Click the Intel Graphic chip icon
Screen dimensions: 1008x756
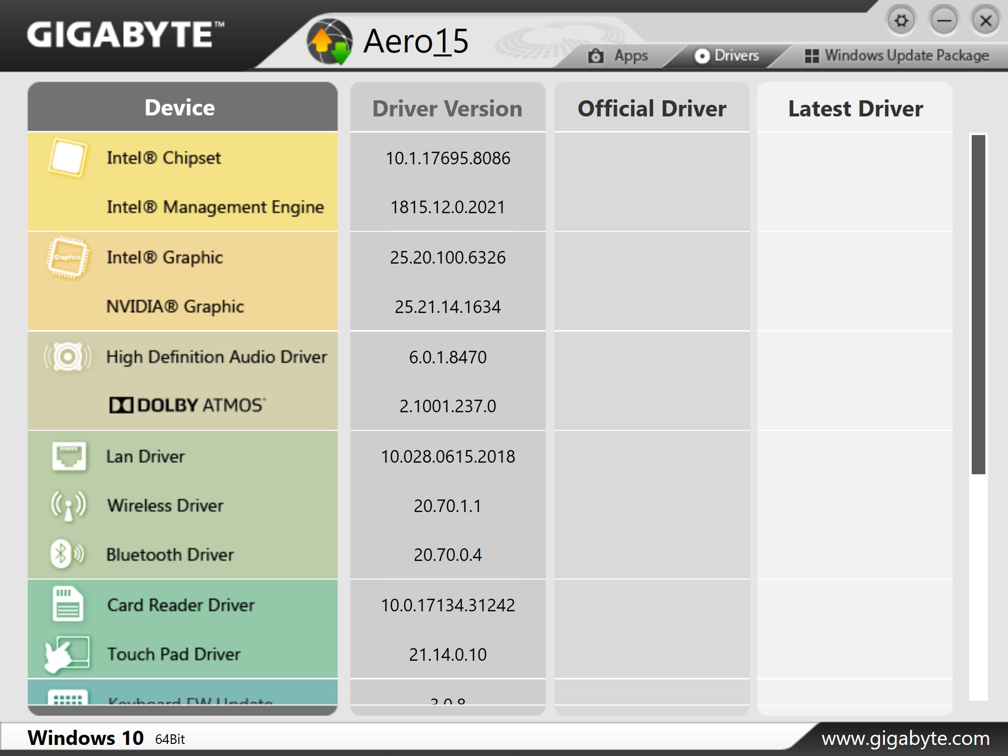point(68,257)
